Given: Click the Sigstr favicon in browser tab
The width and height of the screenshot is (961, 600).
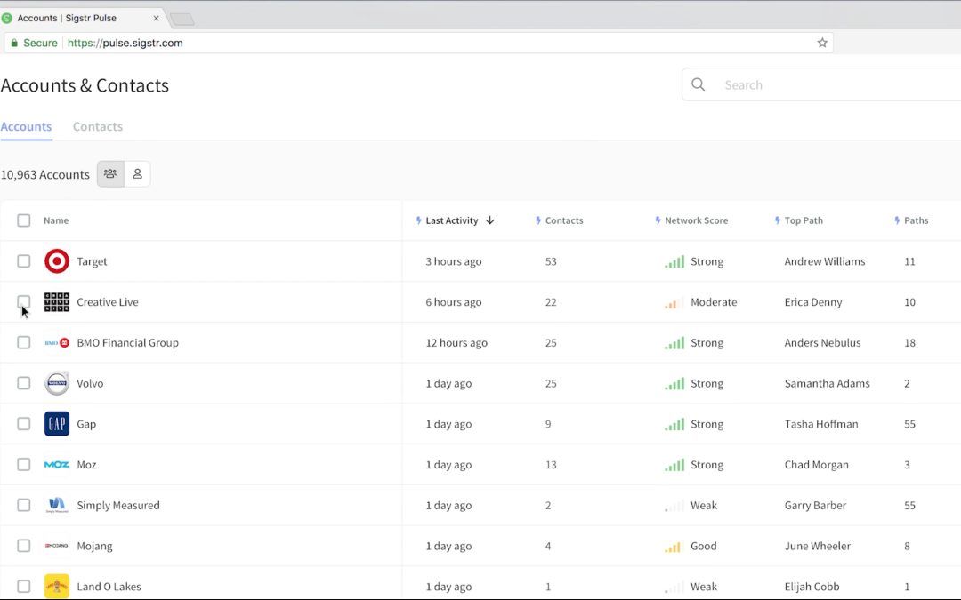Looking at the screenshot, I should pyautogui.click(x=7, y=19).
